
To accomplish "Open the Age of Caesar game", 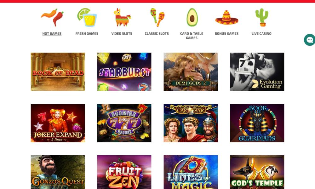I will pos(191,123).
